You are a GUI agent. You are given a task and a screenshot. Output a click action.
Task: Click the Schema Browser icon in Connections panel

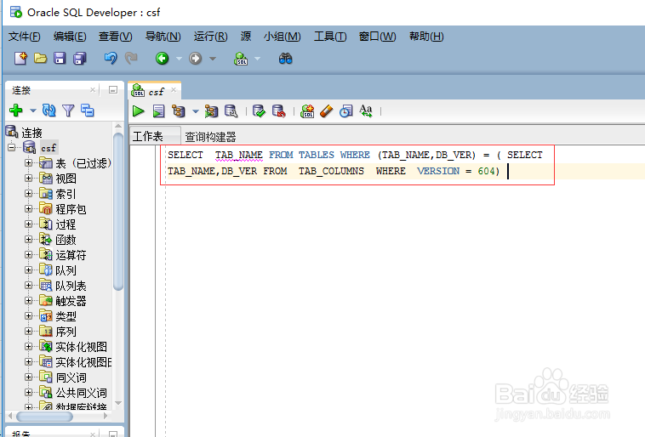tap(87, 111)
